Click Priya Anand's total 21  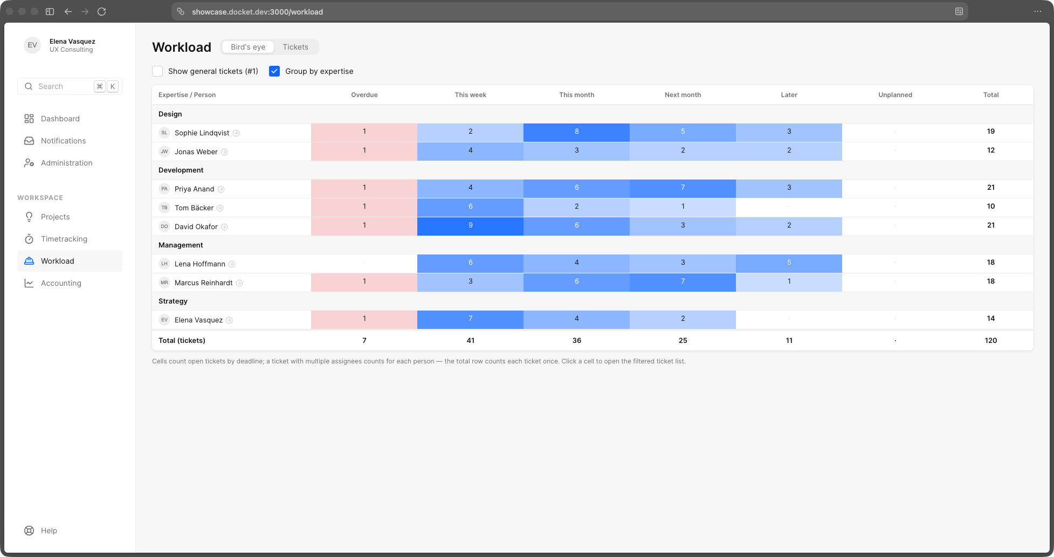coord(990,188)
